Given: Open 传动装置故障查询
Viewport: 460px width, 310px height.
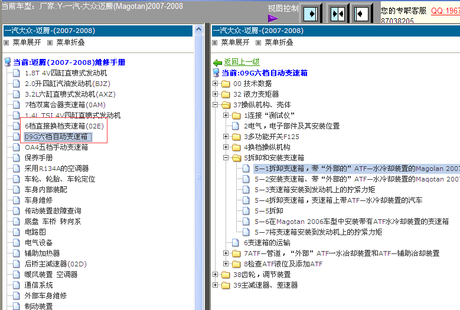Looking at the screenshot, I should (53, 211).
